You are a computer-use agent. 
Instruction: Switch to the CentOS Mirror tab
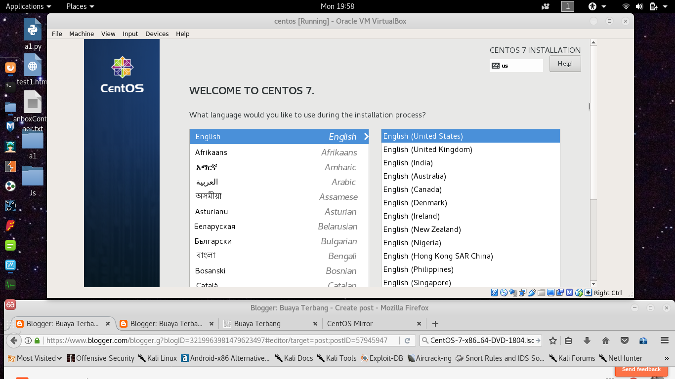374,324
